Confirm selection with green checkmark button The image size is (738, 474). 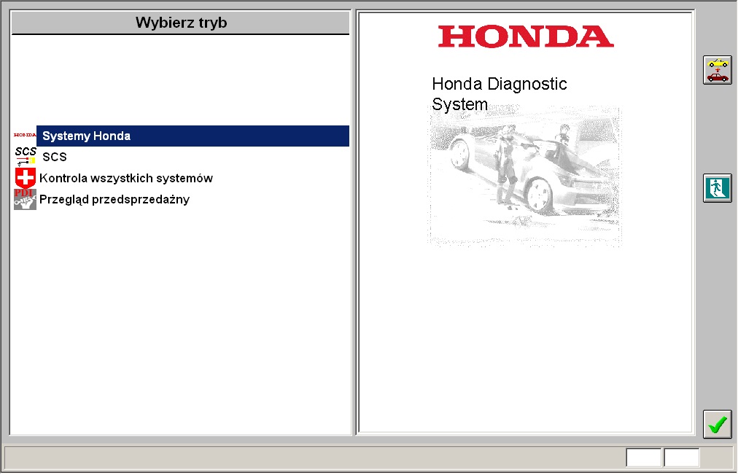(718, 424)
